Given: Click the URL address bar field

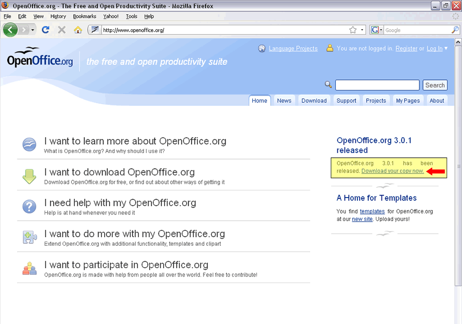Looking at the screenshot, I should (226, 30).
